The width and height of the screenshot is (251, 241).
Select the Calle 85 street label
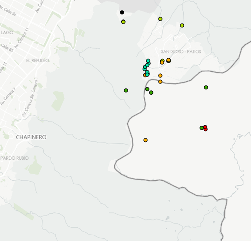pyautogui.click(x=6, y=49)
